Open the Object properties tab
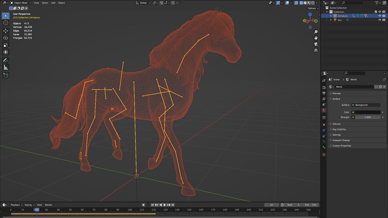The image size is (388, 218). (324, 125)
